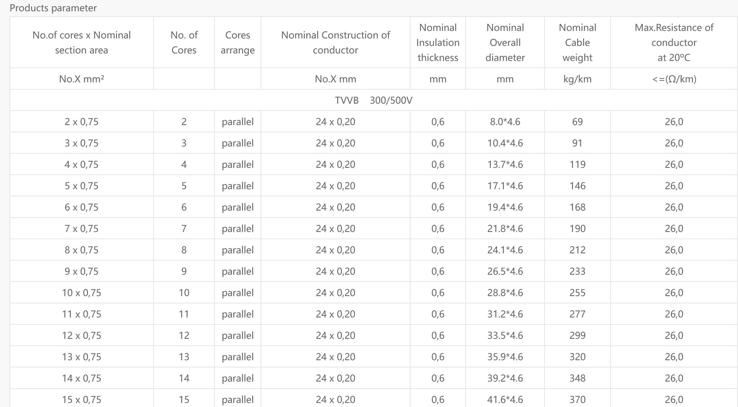Select the 'kg/km' unit cell

coord(577,79)
